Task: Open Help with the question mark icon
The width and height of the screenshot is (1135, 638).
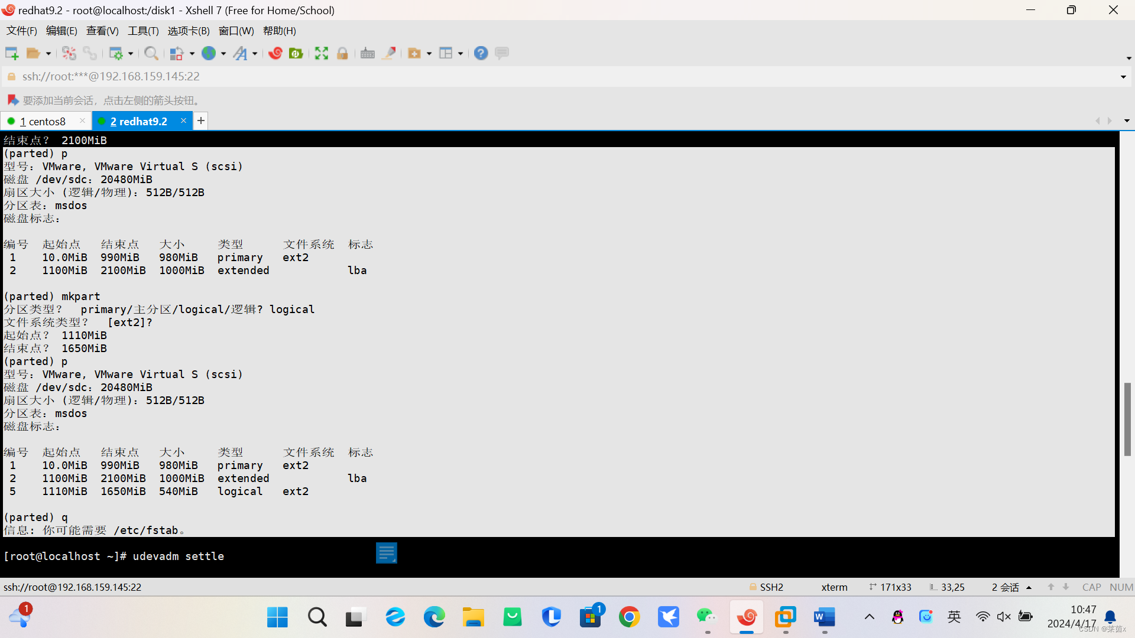Action: [x=481, y=53]
